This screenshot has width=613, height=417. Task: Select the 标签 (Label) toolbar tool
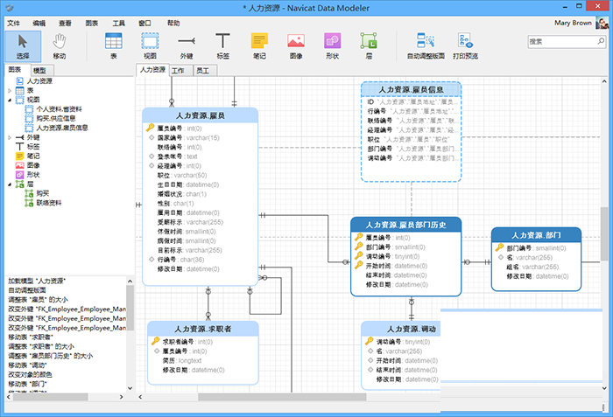222,46
